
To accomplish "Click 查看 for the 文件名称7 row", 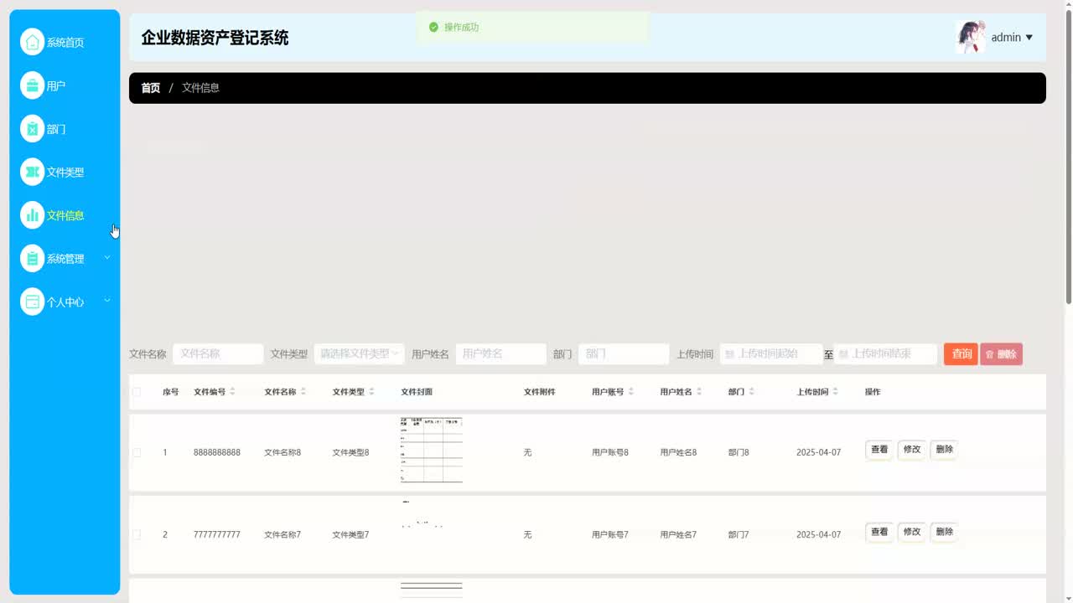I will point(879,532).
